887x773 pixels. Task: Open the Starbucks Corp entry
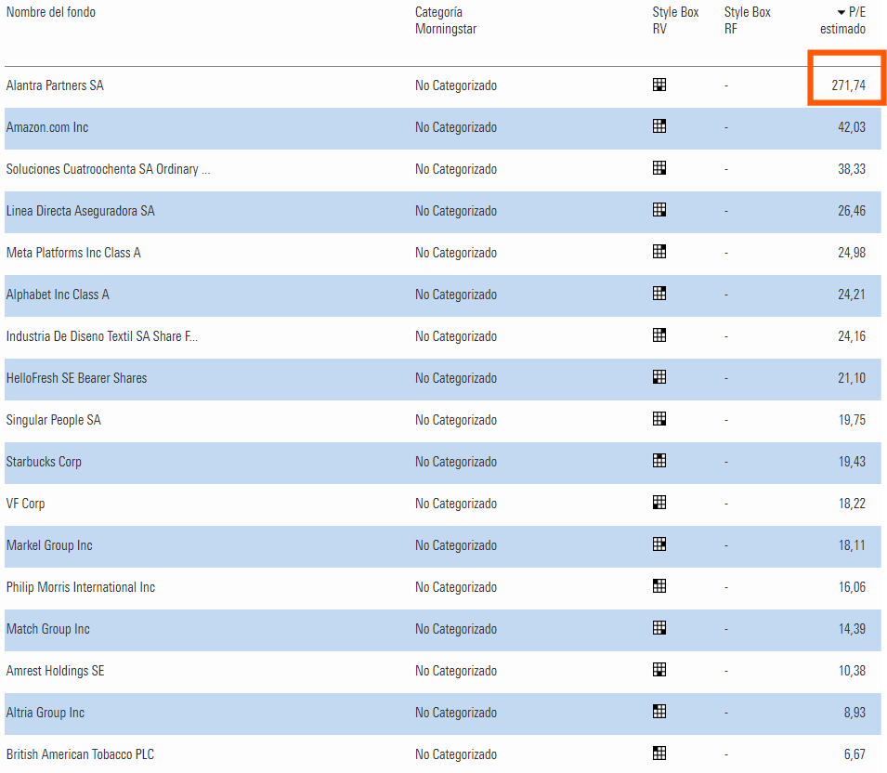click(x=45, y=463)
